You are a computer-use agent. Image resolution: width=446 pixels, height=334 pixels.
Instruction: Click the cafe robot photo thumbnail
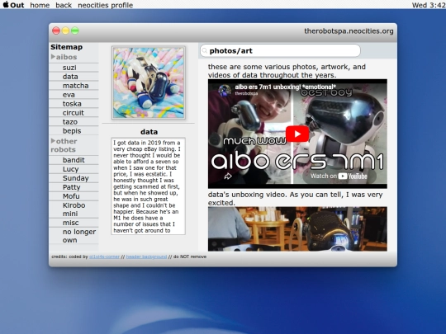tap(297, 229)
